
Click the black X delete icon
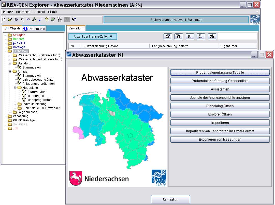[22, 19]
